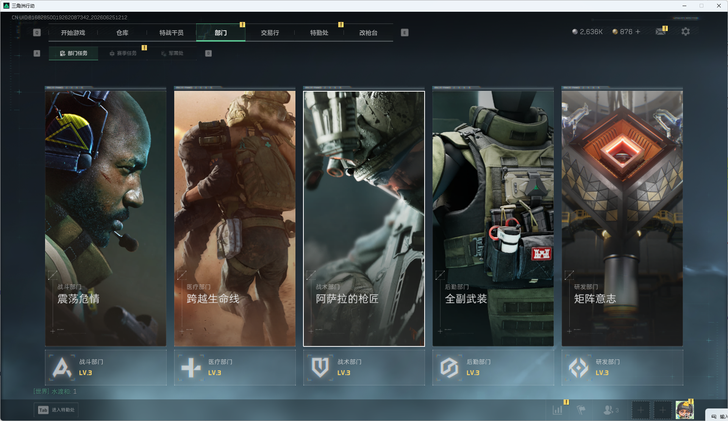Close the 三角洲行动 window
The height and width of the screenshot is (421, 728).
click(x=719, y=6)
